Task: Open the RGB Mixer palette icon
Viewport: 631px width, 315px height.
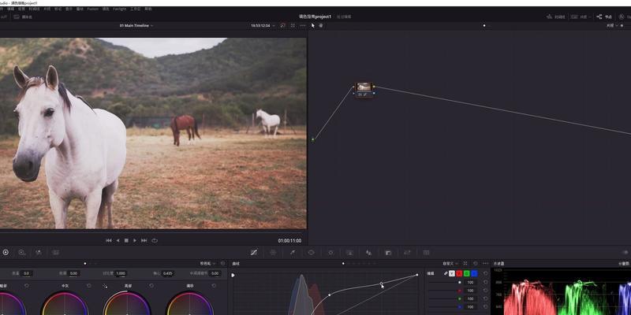Action: coord(39,252)
